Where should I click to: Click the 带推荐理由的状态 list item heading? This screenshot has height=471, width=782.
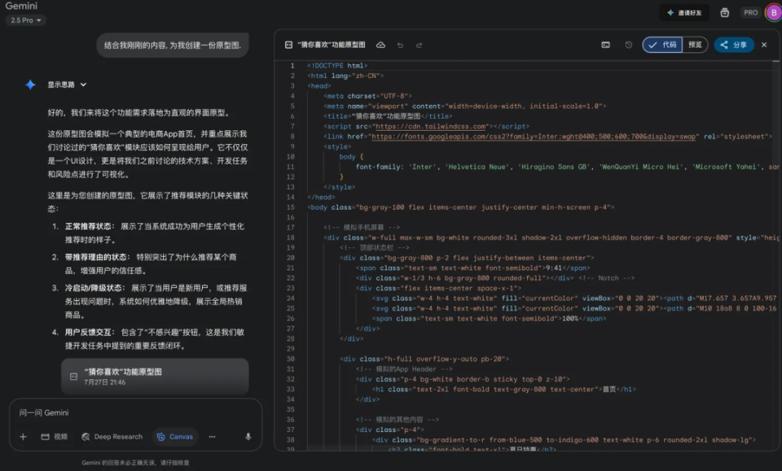click(x=98, y=257)
